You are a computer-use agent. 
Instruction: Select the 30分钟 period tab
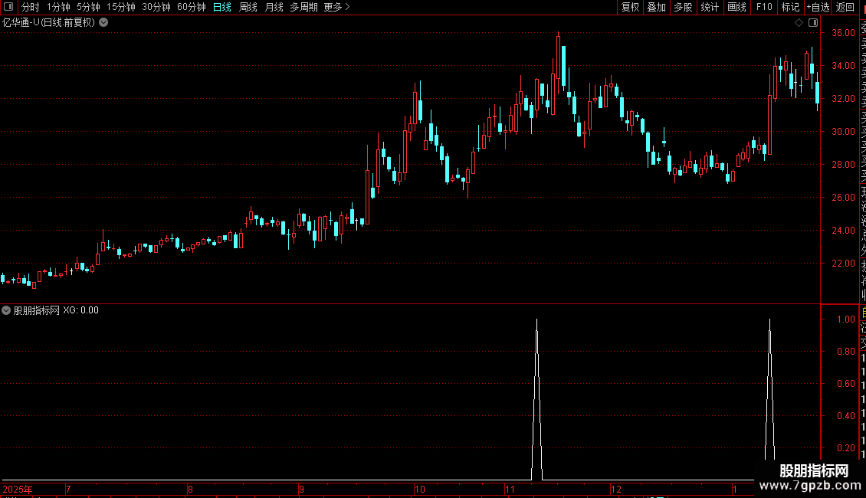click(156, 7)
